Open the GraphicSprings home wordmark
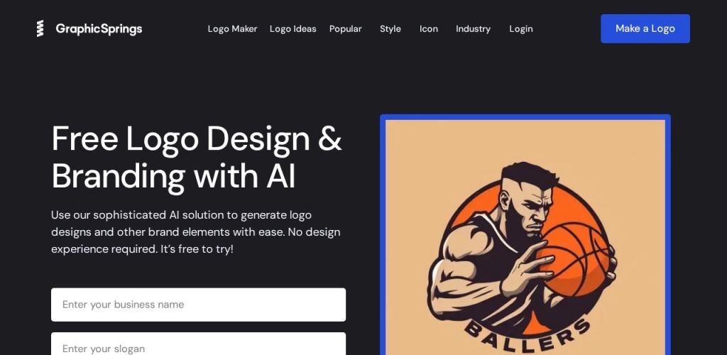Viewport: 727px width, 355px height. tap(99, 28)
